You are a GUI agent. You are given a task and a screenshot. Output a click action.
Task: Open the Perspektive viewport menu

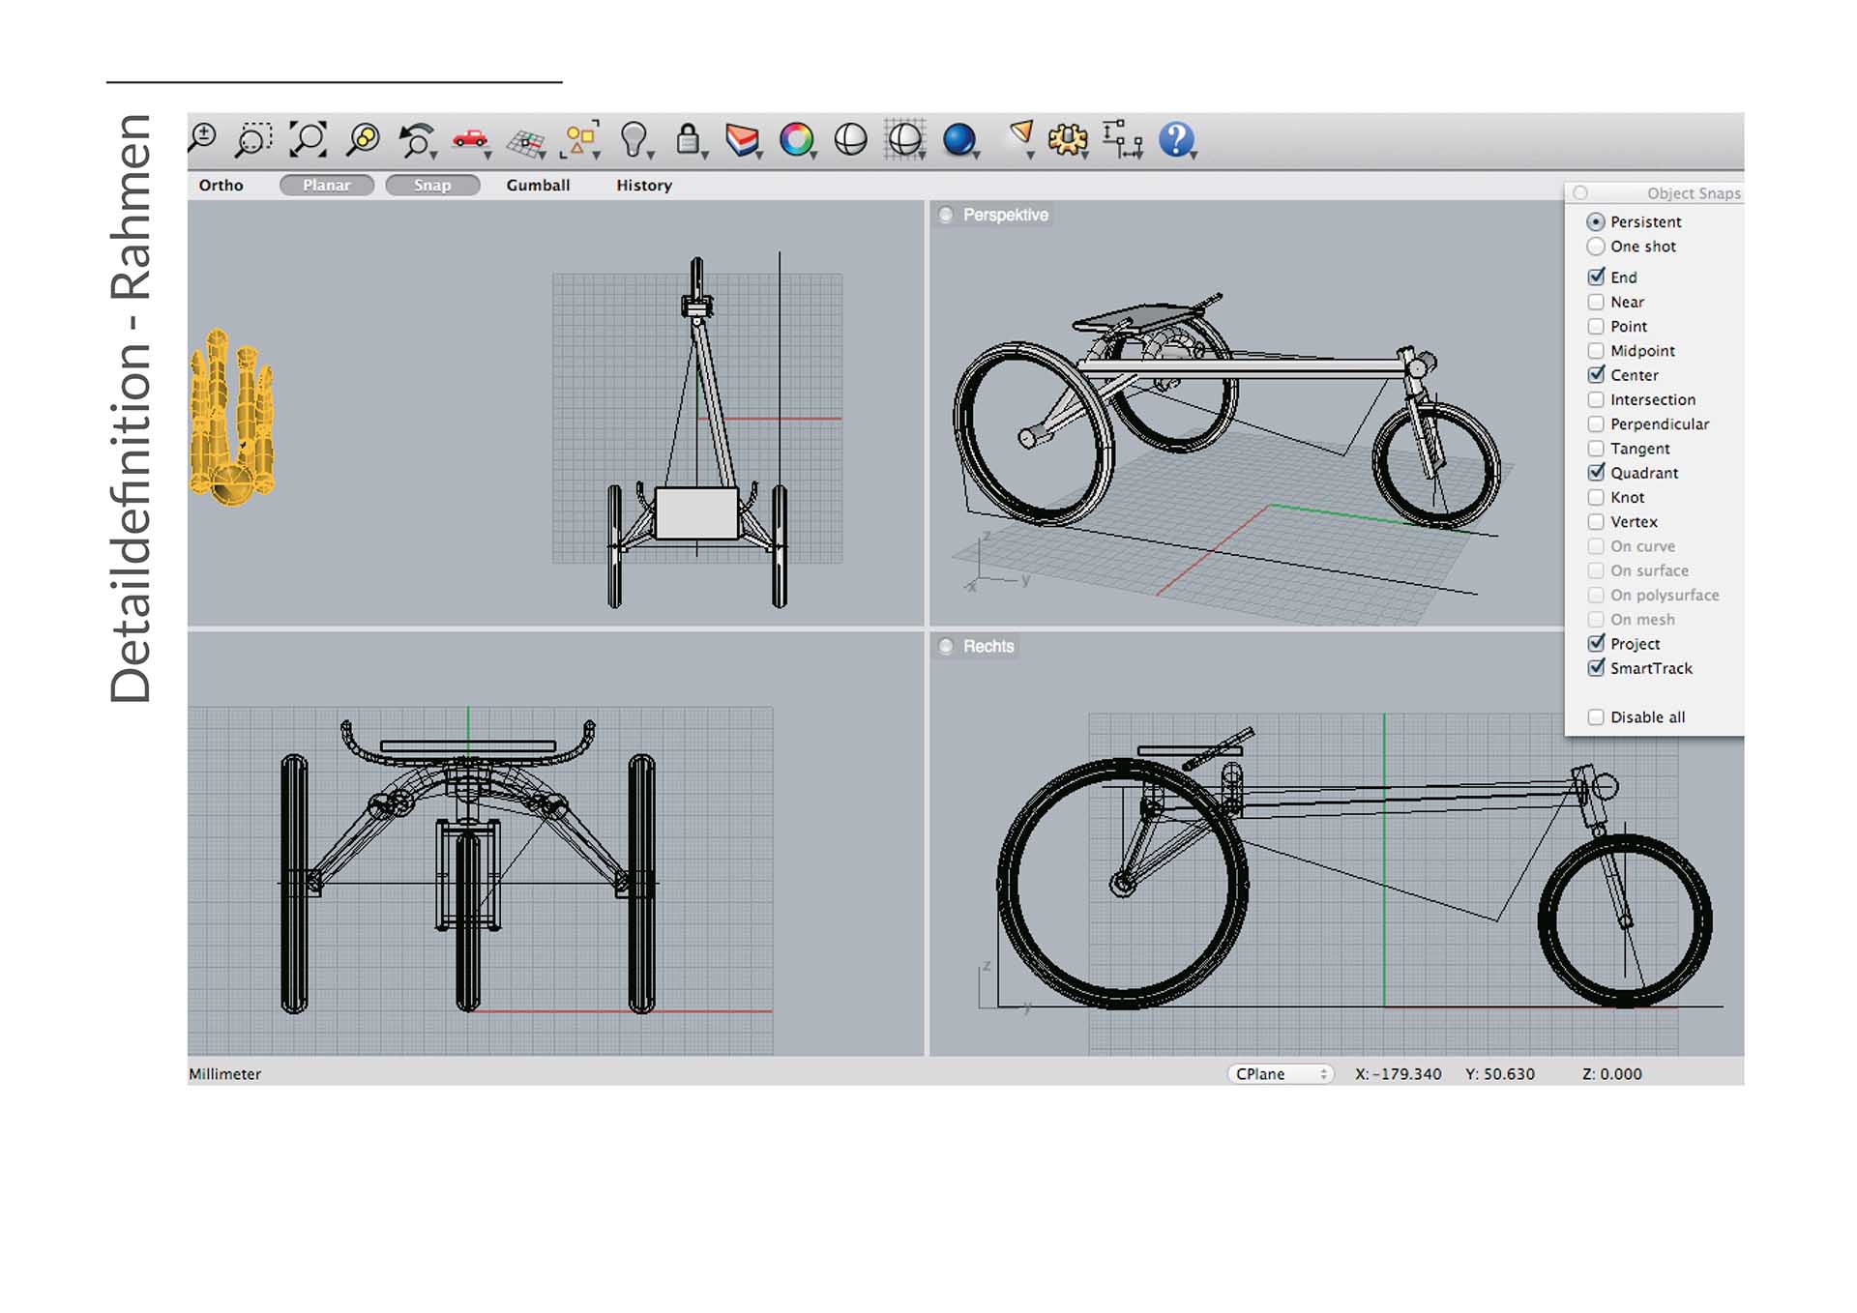coord(1005,215)
